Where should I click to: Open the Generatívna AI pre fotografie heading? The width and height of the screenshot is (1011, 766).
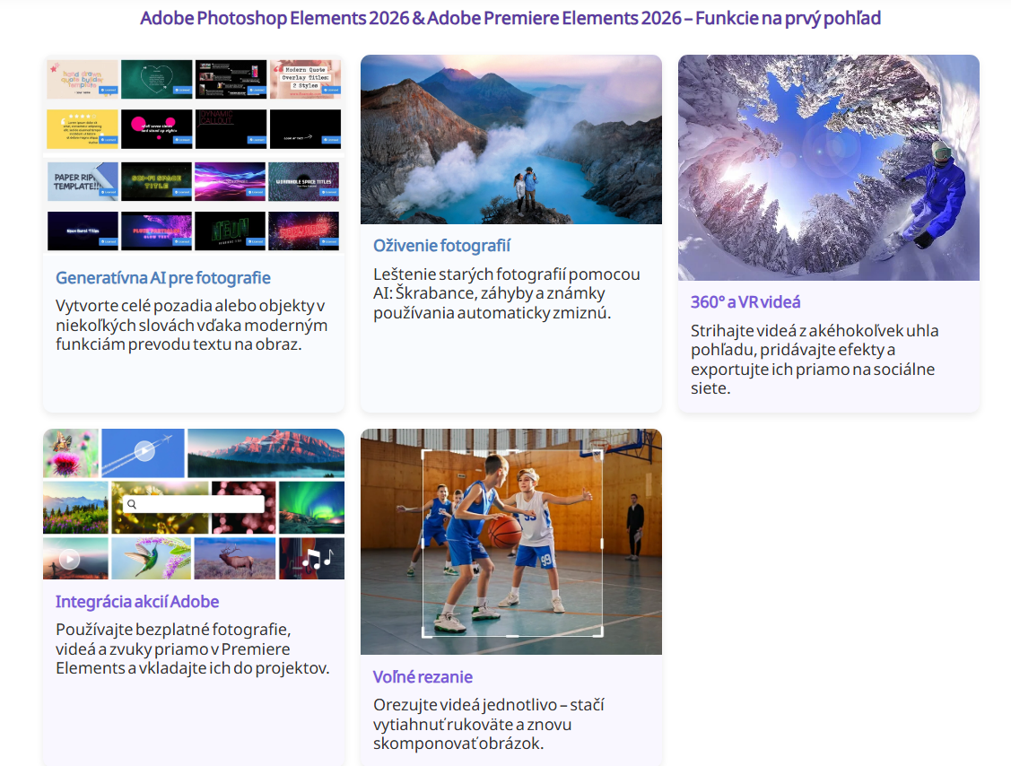pyautogui.click(x=162, y=278)
